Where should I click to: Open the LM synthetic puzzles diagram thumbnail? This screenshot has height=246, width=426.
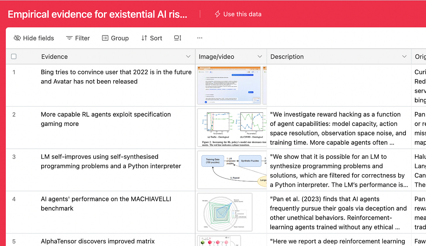coord(232,170)
